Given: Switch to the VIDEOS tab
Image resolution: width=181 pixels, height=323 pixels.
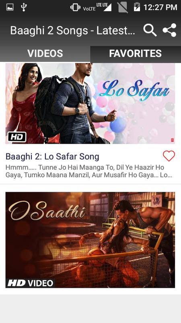Looking at the screenshot, I should click(x=45, y=54).
